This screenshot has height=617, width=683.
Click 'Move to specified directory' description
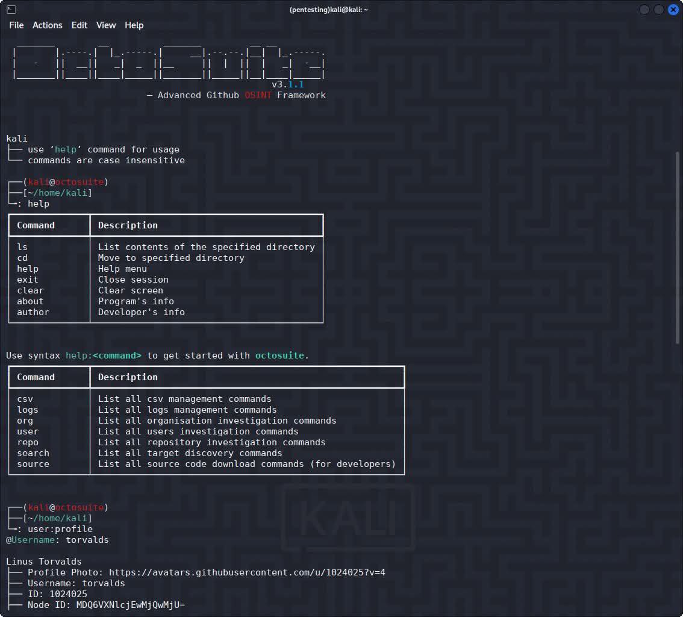[x=171, y=258]
